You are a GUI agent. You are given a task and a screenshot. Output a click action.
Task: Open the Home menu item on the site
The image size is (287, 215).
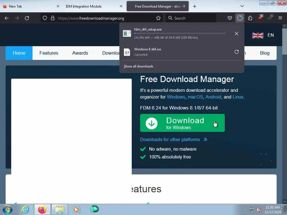(19, 53)
